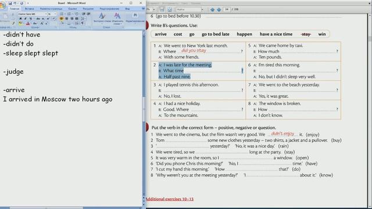372x209 pixels.
Task: Click the save icon in the PDF viewer toolbar
Action: click(162, 9)
